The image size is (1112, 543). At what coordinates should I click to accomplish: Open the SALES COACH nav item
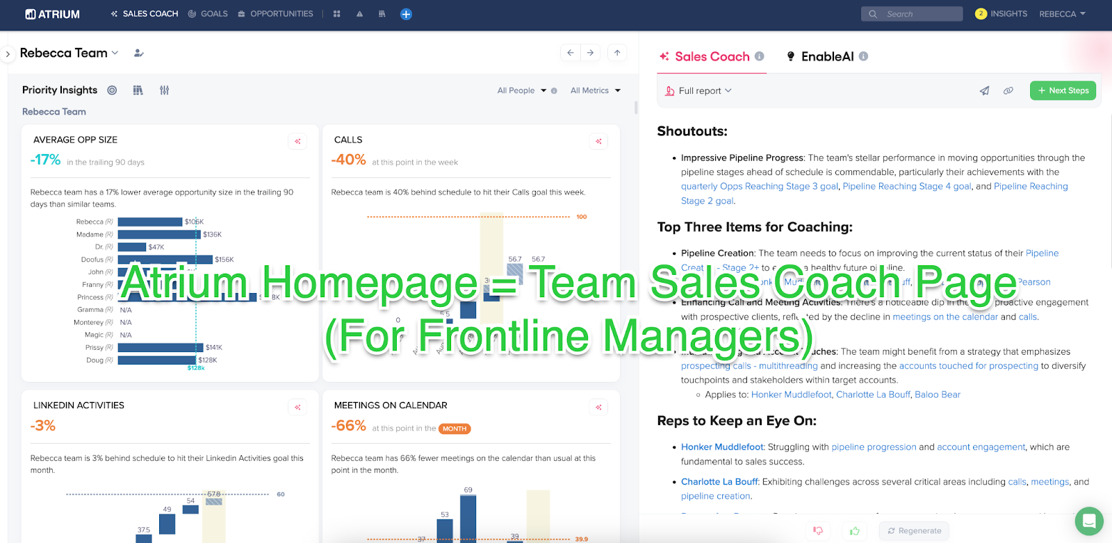point(145,14)
